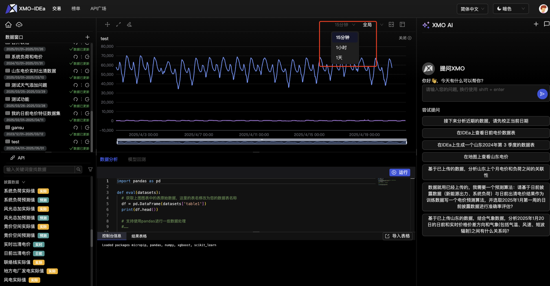The height and width of the screenshot is (286, 550).
Task: Switch to the 控制台信息 tab
Action: (112, 236)
